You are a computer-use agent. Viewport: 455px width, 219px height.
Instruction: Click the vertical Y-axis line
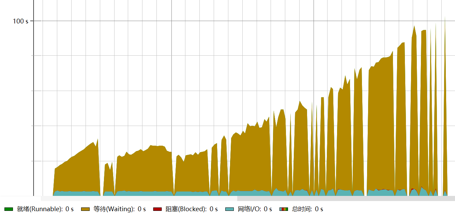click(x=33, y=102)
